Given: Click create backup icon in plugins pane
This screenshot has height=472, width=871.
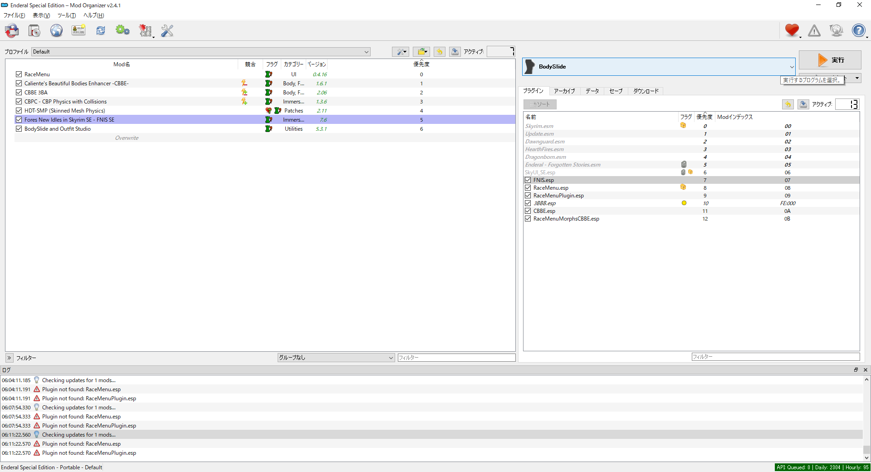Looking at the screenshot, I should point(803,104).
